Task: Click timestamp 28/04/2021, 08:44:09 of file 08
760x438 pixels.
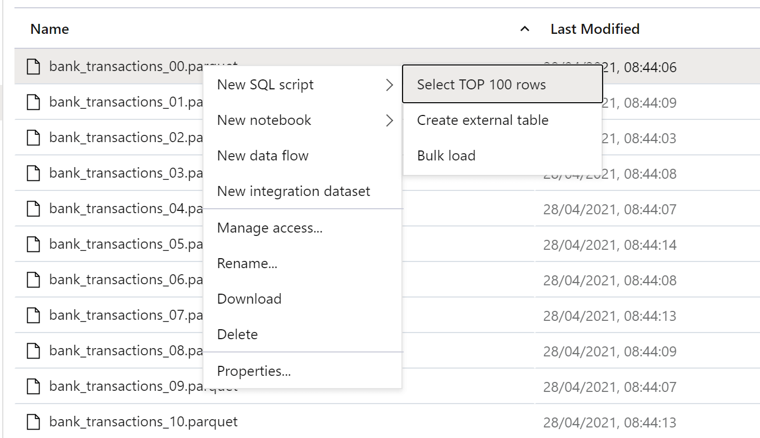Action: [x=610, y=351]
